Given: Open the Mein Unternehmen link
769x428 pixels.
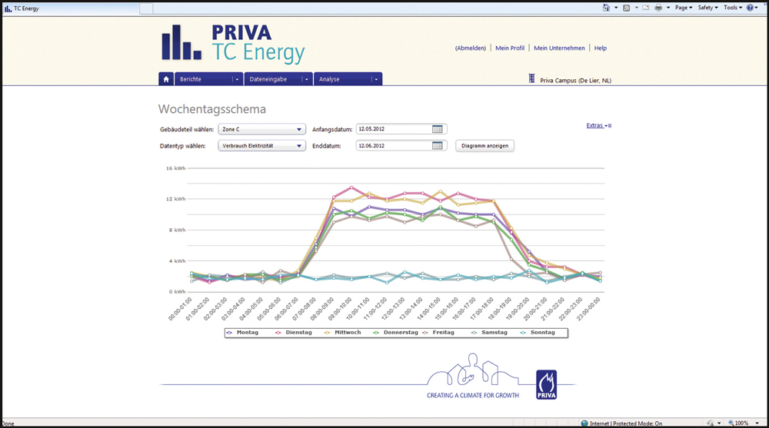Looking at the screenshot, I should pyautogui.click(x=559, y=48).
